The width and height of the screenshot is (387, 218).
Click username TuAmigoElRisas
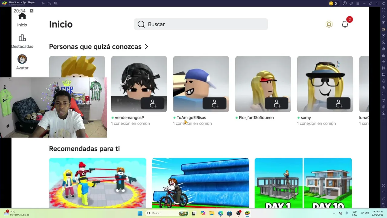pyautogui.click(x=191, y=117)
